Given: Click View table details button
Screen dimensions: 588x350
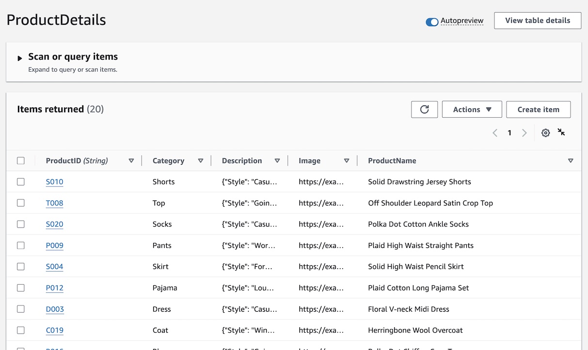Looking at the screenshot, I should (538, 20).
